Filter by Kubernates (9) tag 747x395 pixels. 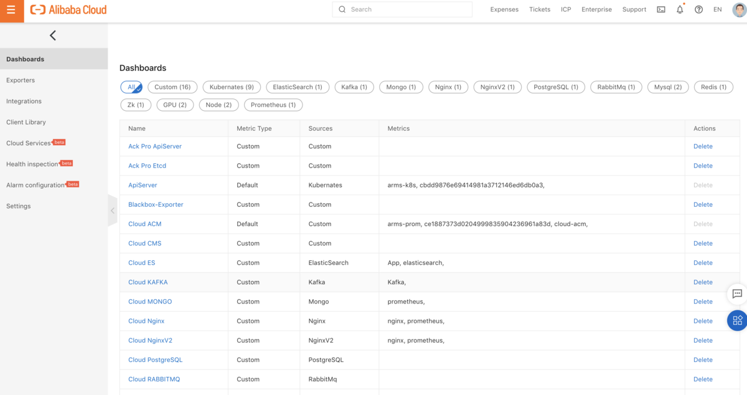[x=232, y=87]
